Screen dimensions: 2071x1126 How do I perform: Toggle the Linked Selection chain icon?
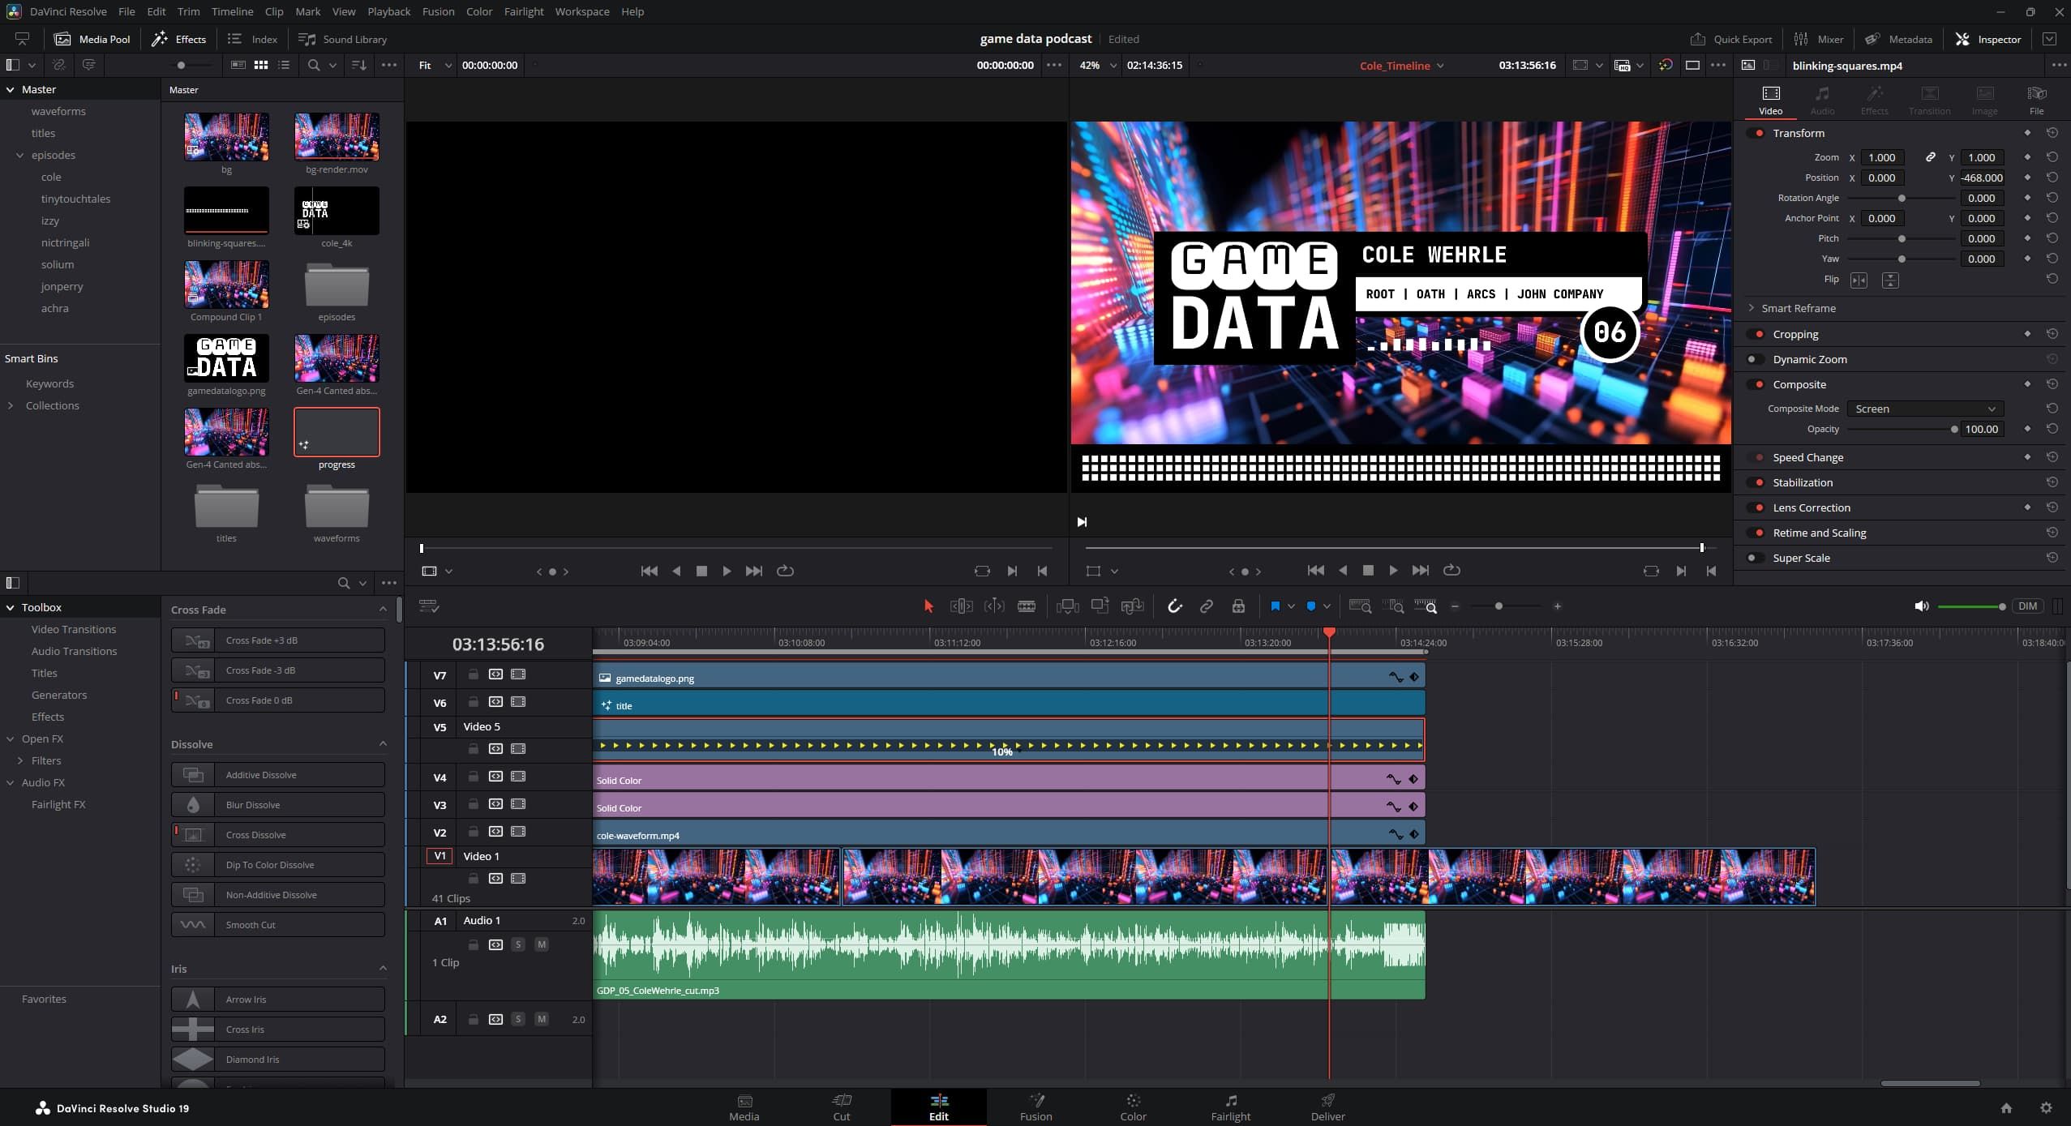coord(1207,606)
